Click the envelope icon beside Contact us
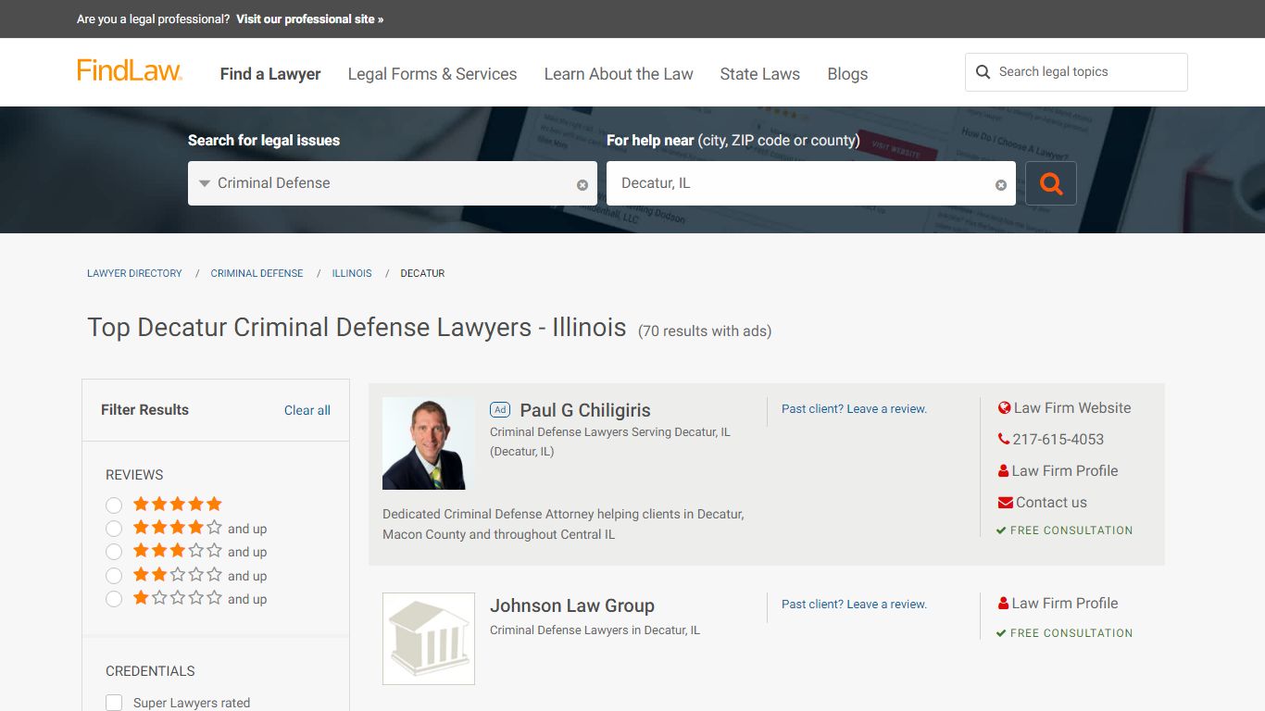The image size is (1265, 711). click(x=1005, y=503)
